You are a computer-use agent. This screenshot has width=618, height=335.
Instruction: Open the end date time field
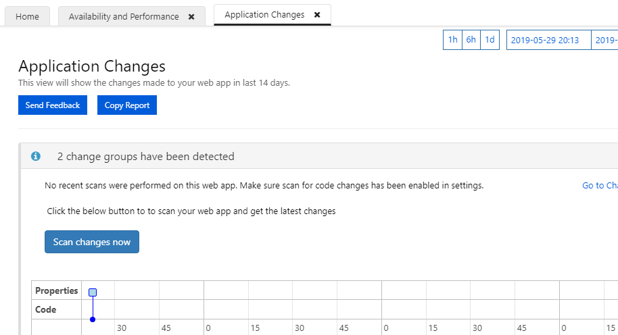click(x=605, y=40)
